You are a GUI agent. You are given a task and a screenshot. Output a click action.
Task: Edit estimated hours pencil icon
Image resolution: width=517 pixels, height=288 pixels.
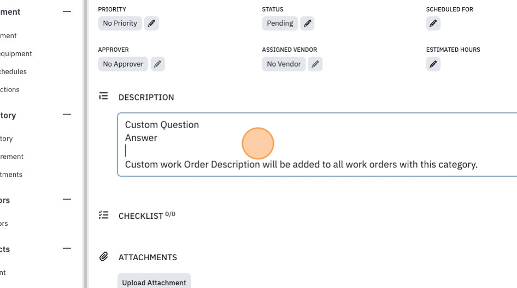[x=433, y=64]
